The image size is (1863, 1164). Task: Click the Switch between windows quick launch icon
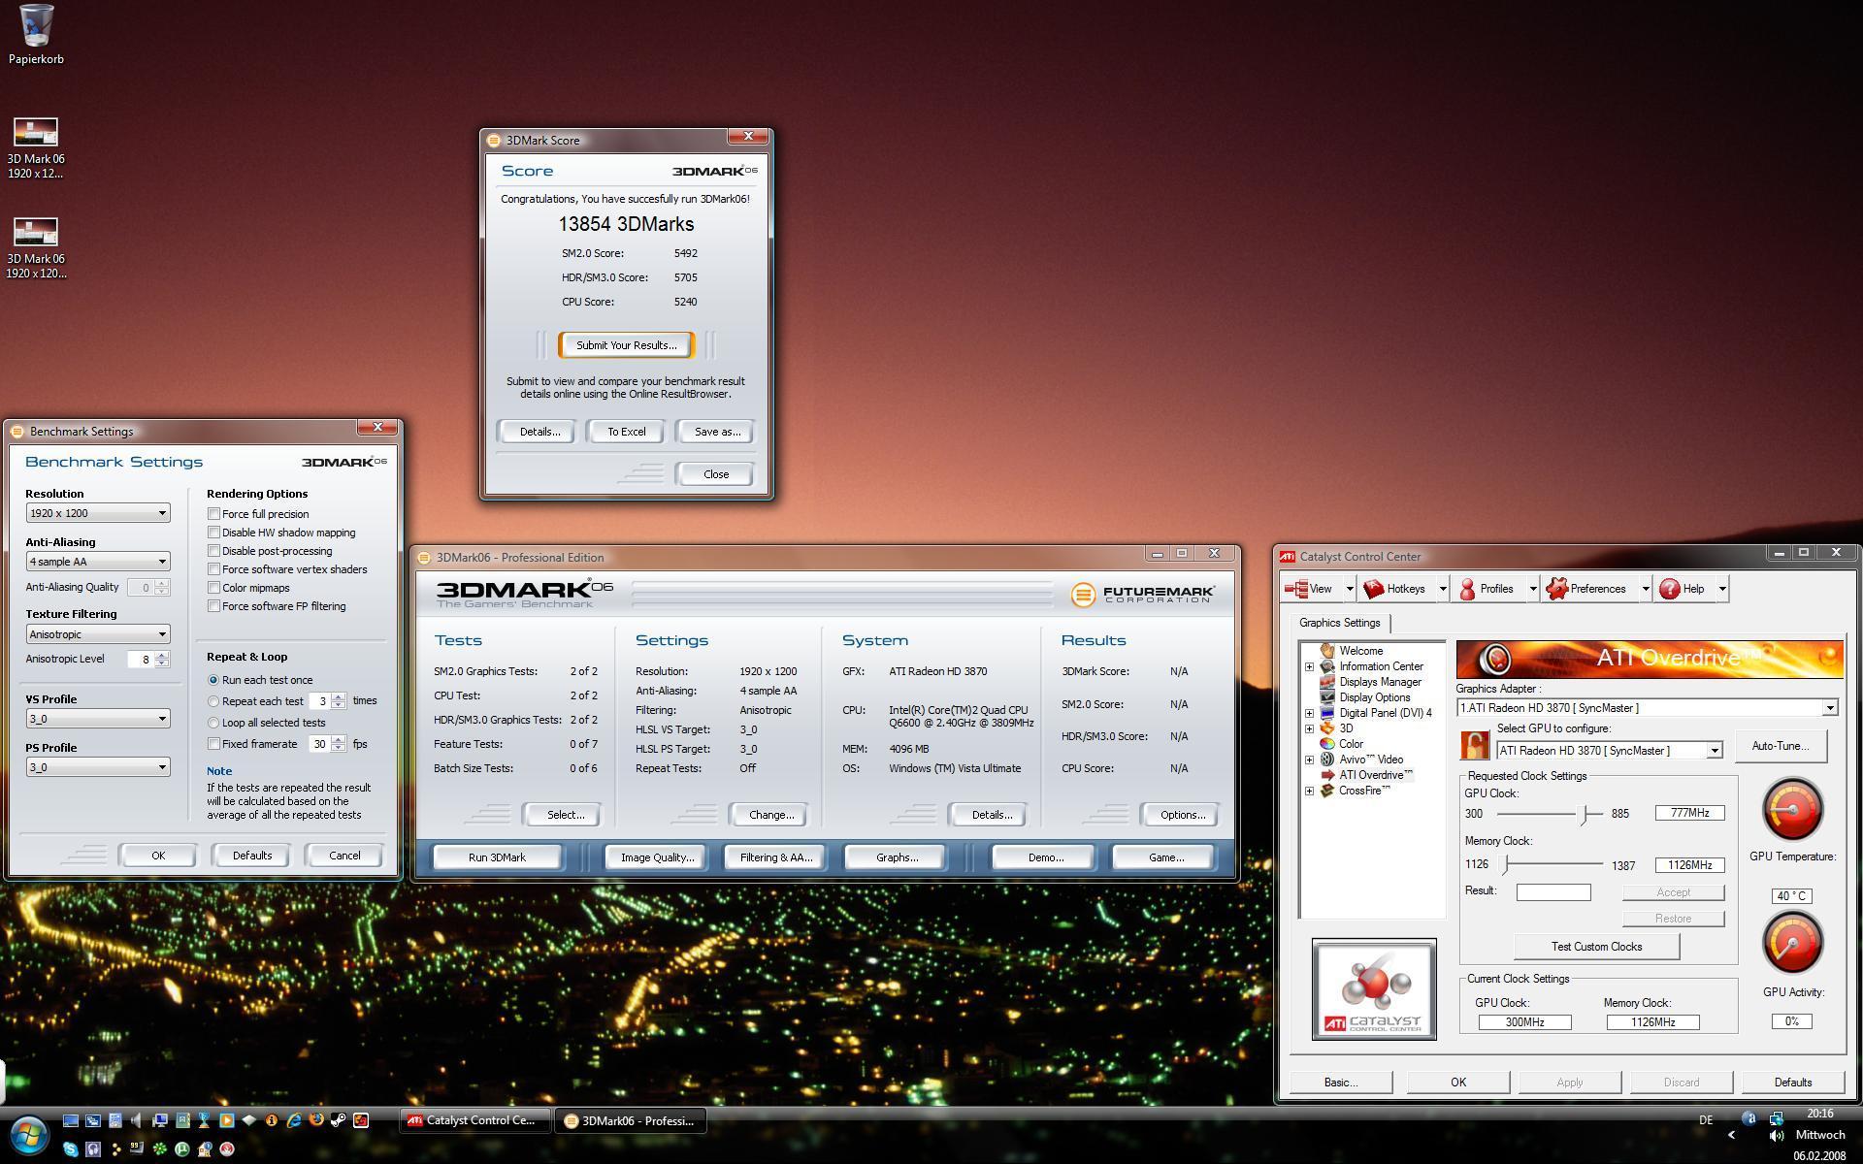[93, 1120]
